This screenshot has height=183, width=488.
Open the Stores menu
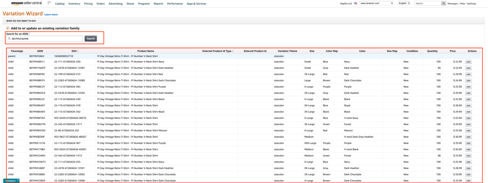(131, 4)
